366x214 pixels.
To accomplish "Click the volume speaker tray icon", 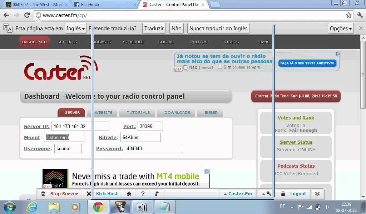I will coord(327,207).
